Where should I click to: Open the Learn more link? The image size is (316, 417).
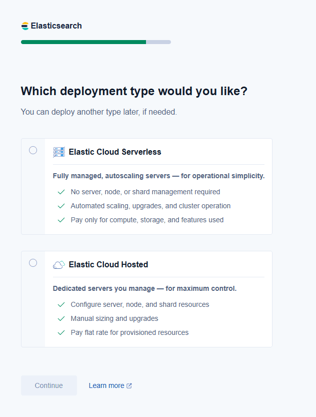click(x=106, y=385)
